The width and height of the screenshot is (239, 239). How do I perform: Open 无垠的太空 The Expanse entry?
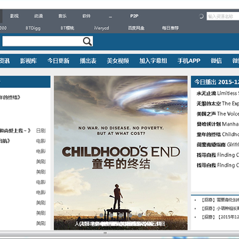coord(218,104)
